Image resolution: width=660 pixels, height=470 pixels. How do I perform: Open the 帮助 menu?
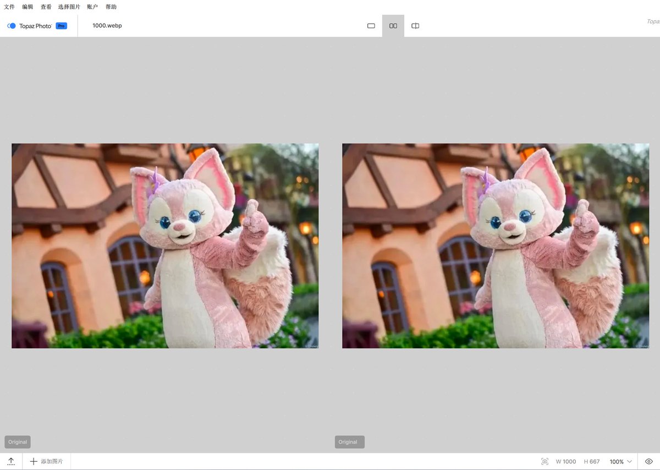click(x=111, y=7)
